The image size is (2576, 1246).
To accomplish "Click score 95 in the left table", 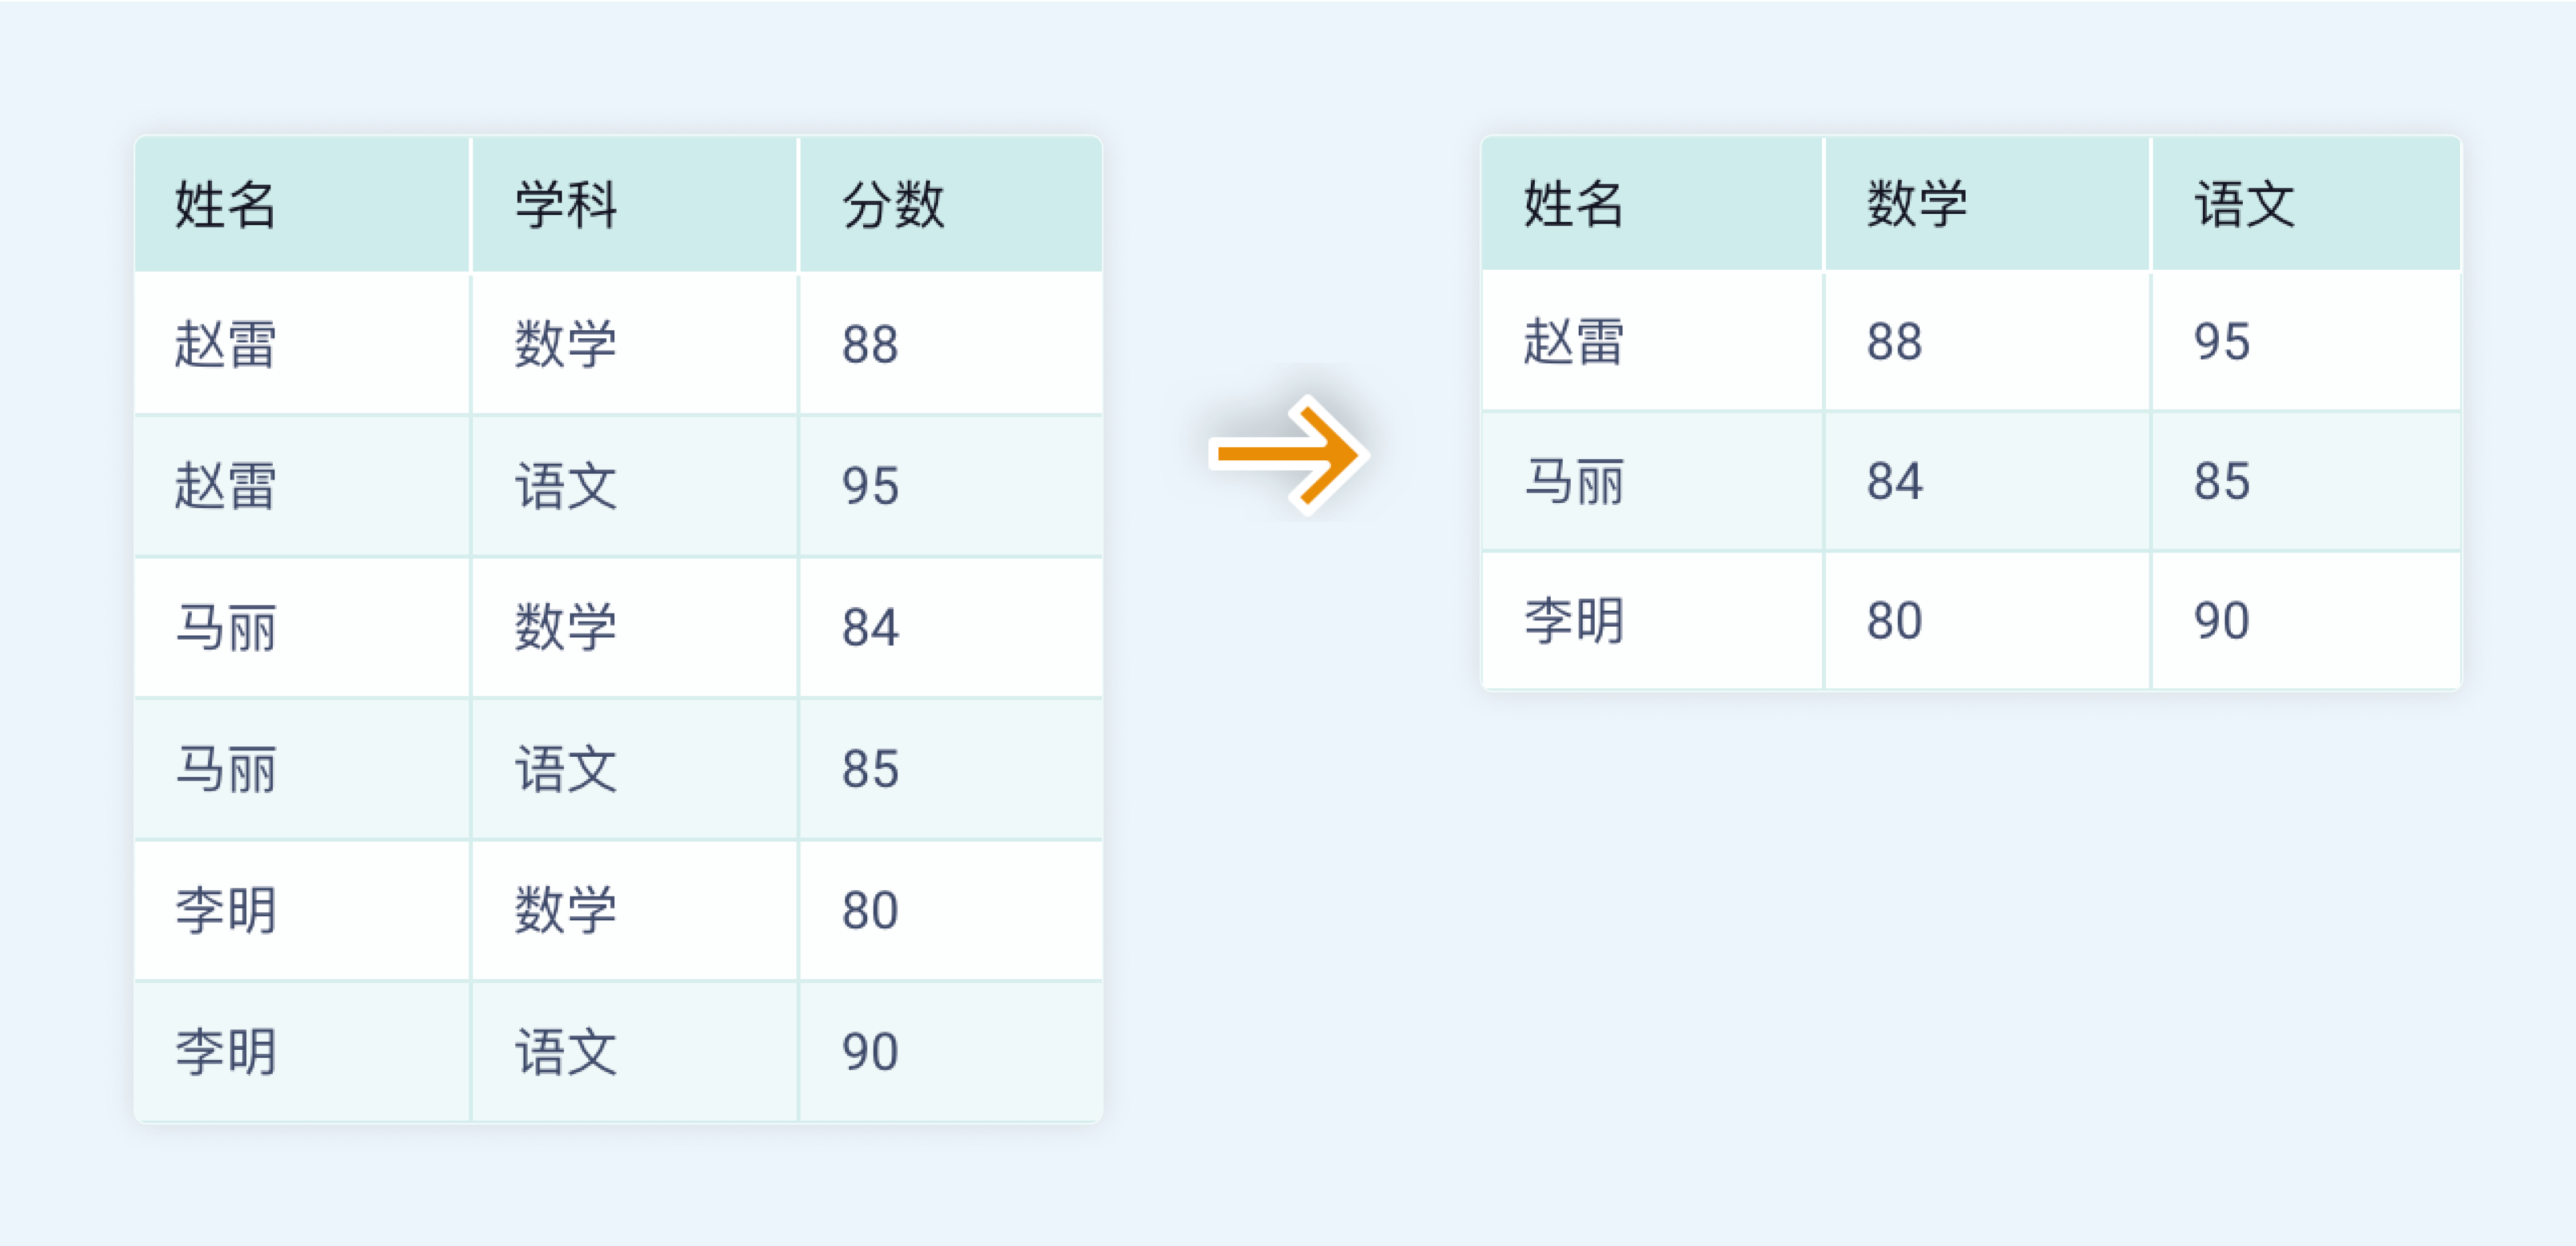I will click(x=870, y=486).
